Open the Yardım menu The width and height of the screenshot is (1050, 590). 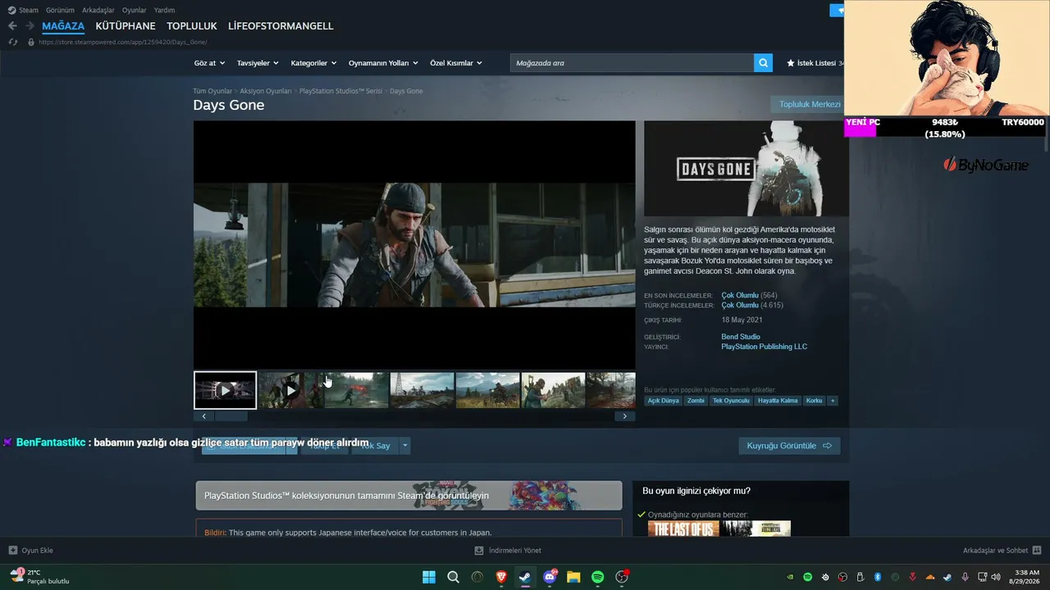(x=164, y=10)
